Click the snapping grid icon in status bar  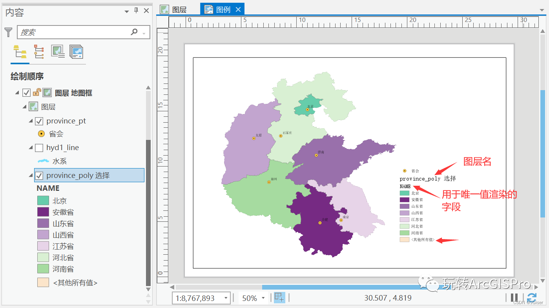pyautogui.click(x=279, y=297)
